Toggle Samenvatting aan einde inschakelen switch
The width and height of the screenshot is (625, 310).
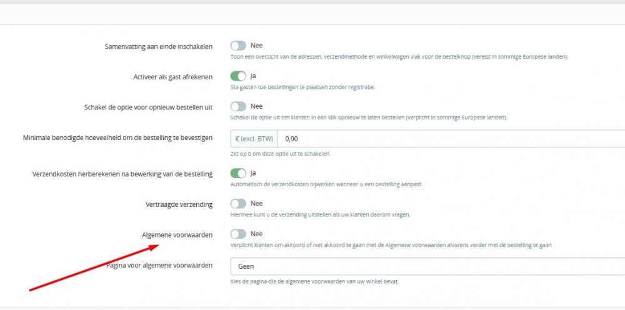point(238,46)
